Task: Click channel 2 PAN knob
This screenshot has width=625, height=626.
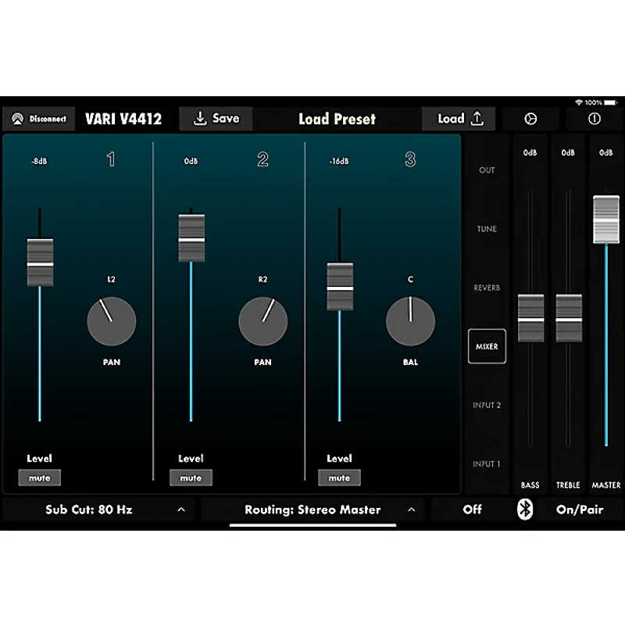Action: 262,321
